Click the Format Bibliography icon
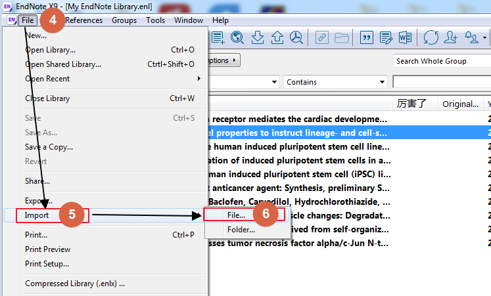The image size is (491, 296). coord(386,37)
